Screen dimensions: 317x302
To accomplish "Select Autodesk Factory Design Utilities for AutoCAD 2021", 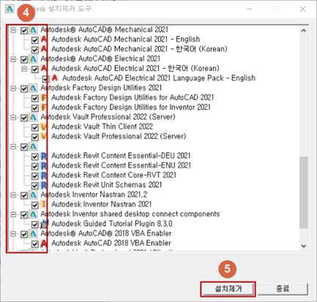I will [x=133, y=98].
